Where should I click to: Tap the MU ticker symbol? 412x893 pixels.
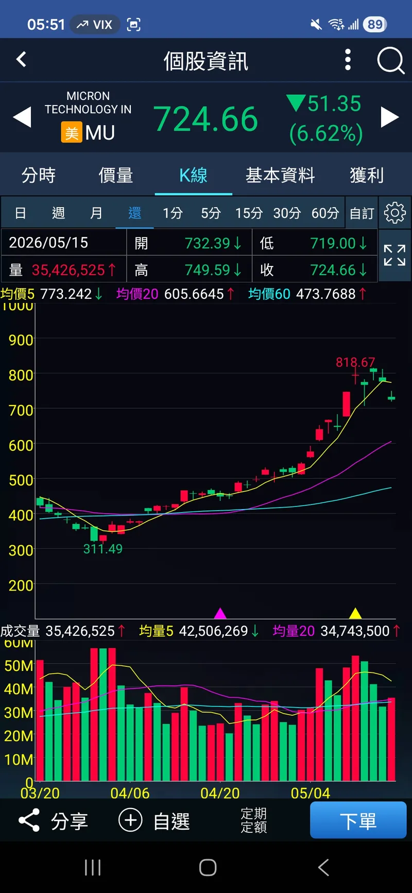pos(100,133)
